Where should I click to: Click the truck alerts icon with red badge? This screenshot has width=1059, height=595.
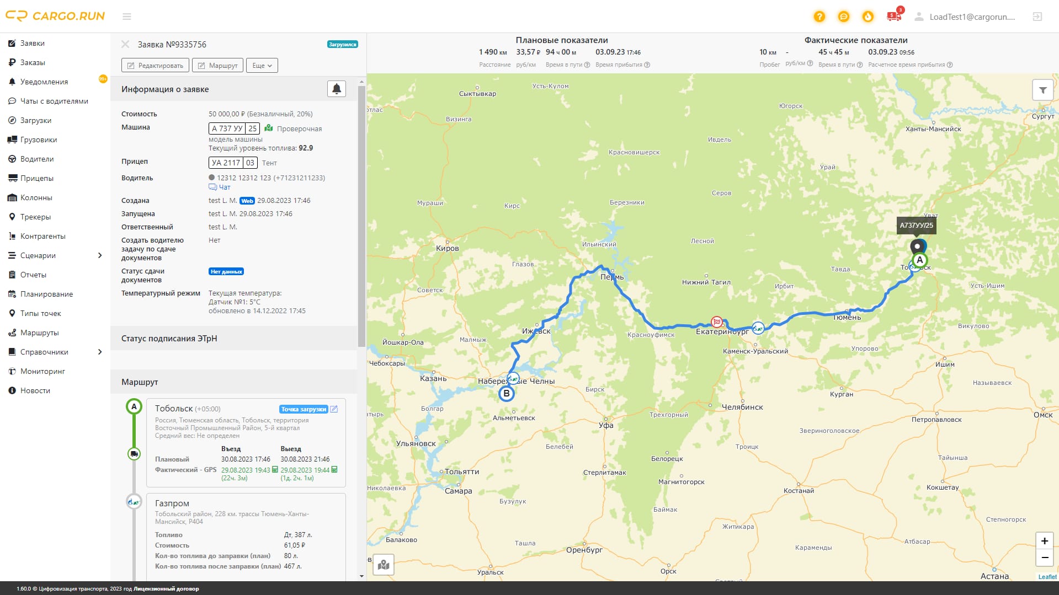point(895,15)
